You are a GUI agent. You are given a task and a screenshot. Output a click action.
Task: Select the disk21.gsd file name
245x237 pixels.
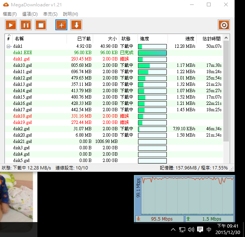tap(22, 141)
